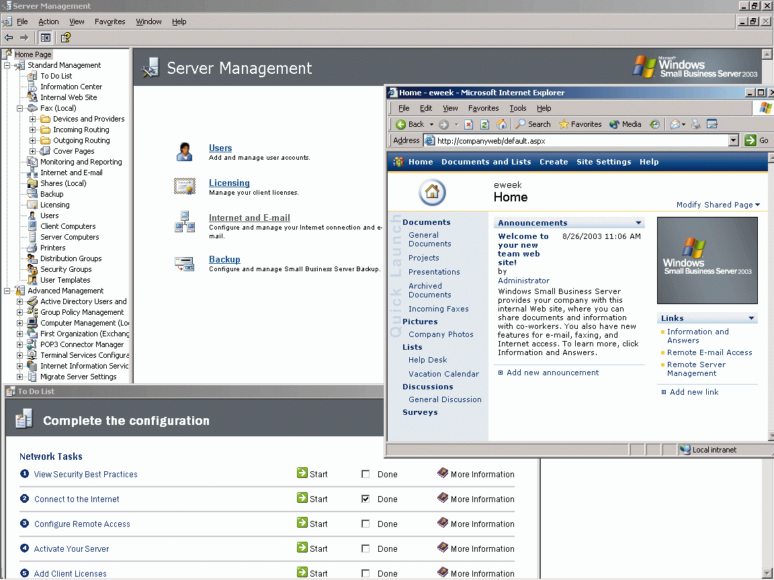Select Site Settings in site navigation
Screen dimensions: 774x580
click(x=604, y=162)
